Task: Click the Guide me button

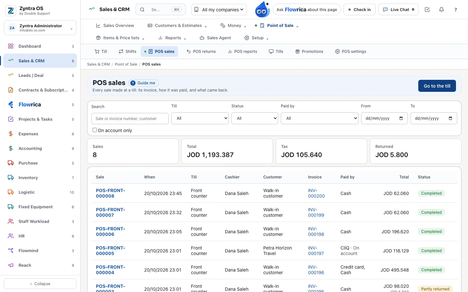Action: pyautogui.click(x=143, y=83)
